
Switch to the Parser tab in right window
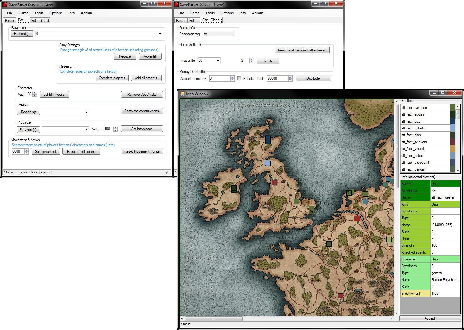tap(181, 21)
